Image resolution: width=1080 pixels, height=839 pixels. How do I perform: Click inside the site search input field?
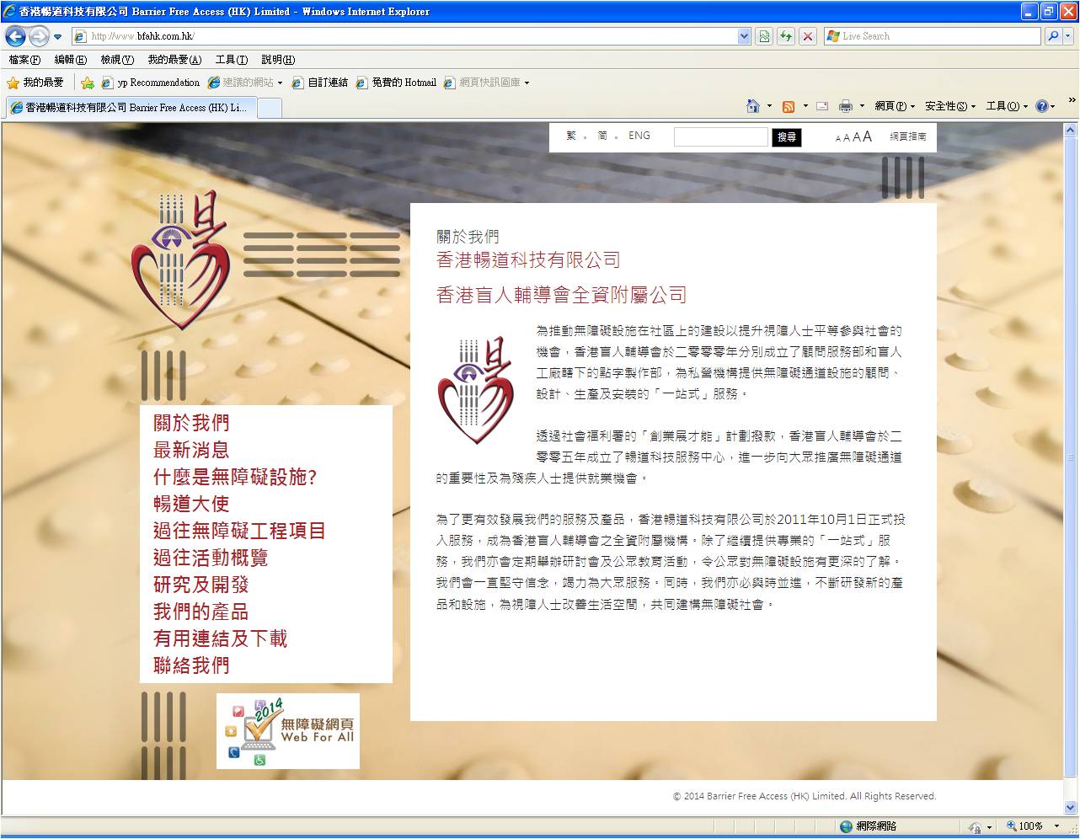720,136
